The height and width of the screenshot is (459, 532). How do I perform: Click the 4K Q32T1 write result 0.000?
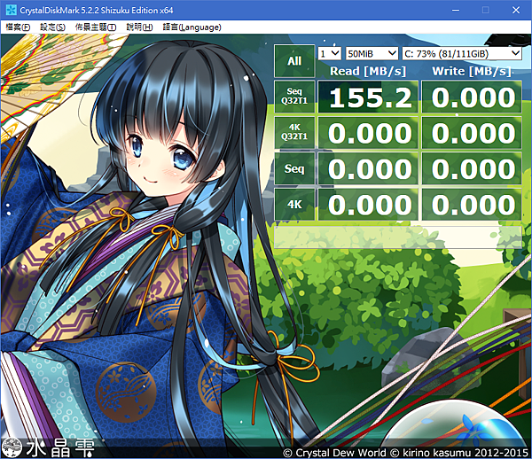[472, 133]
